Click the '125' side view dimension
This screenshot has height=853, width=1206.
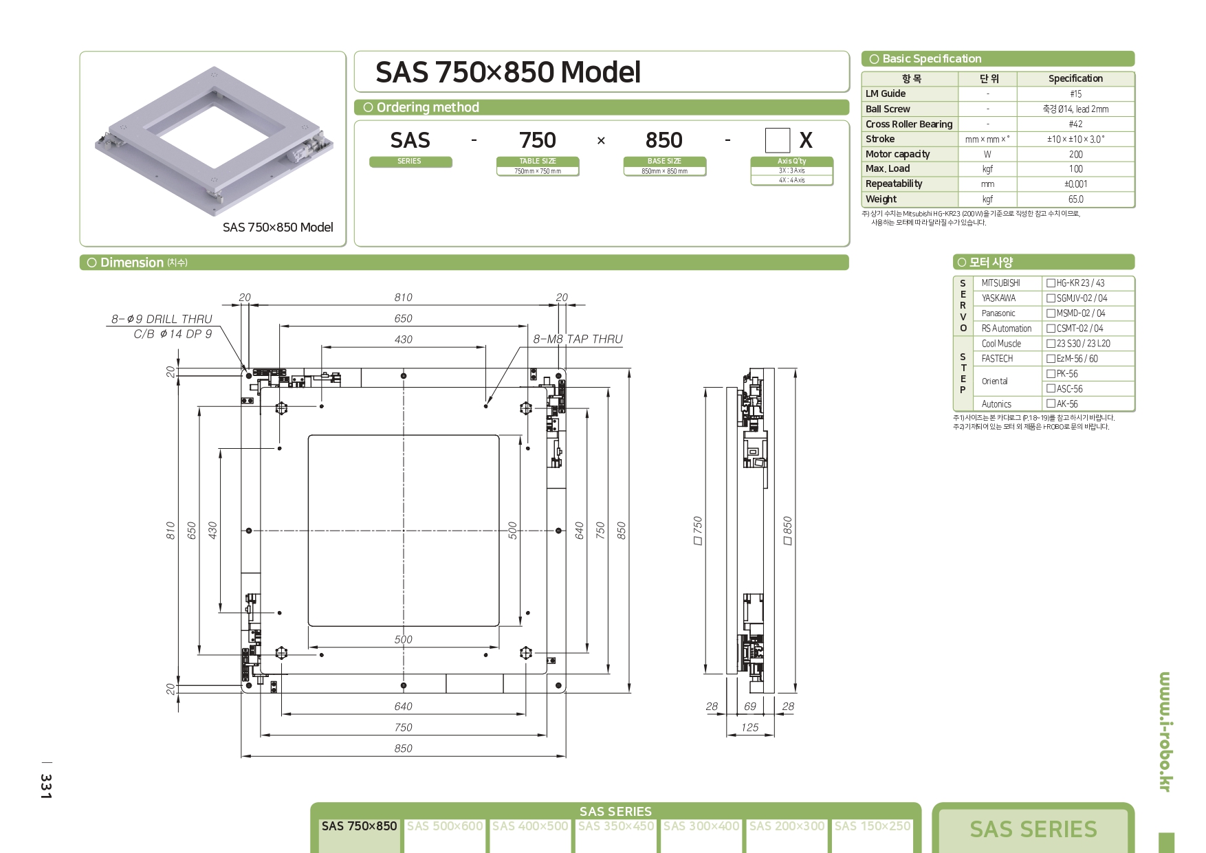pos(749,727)
